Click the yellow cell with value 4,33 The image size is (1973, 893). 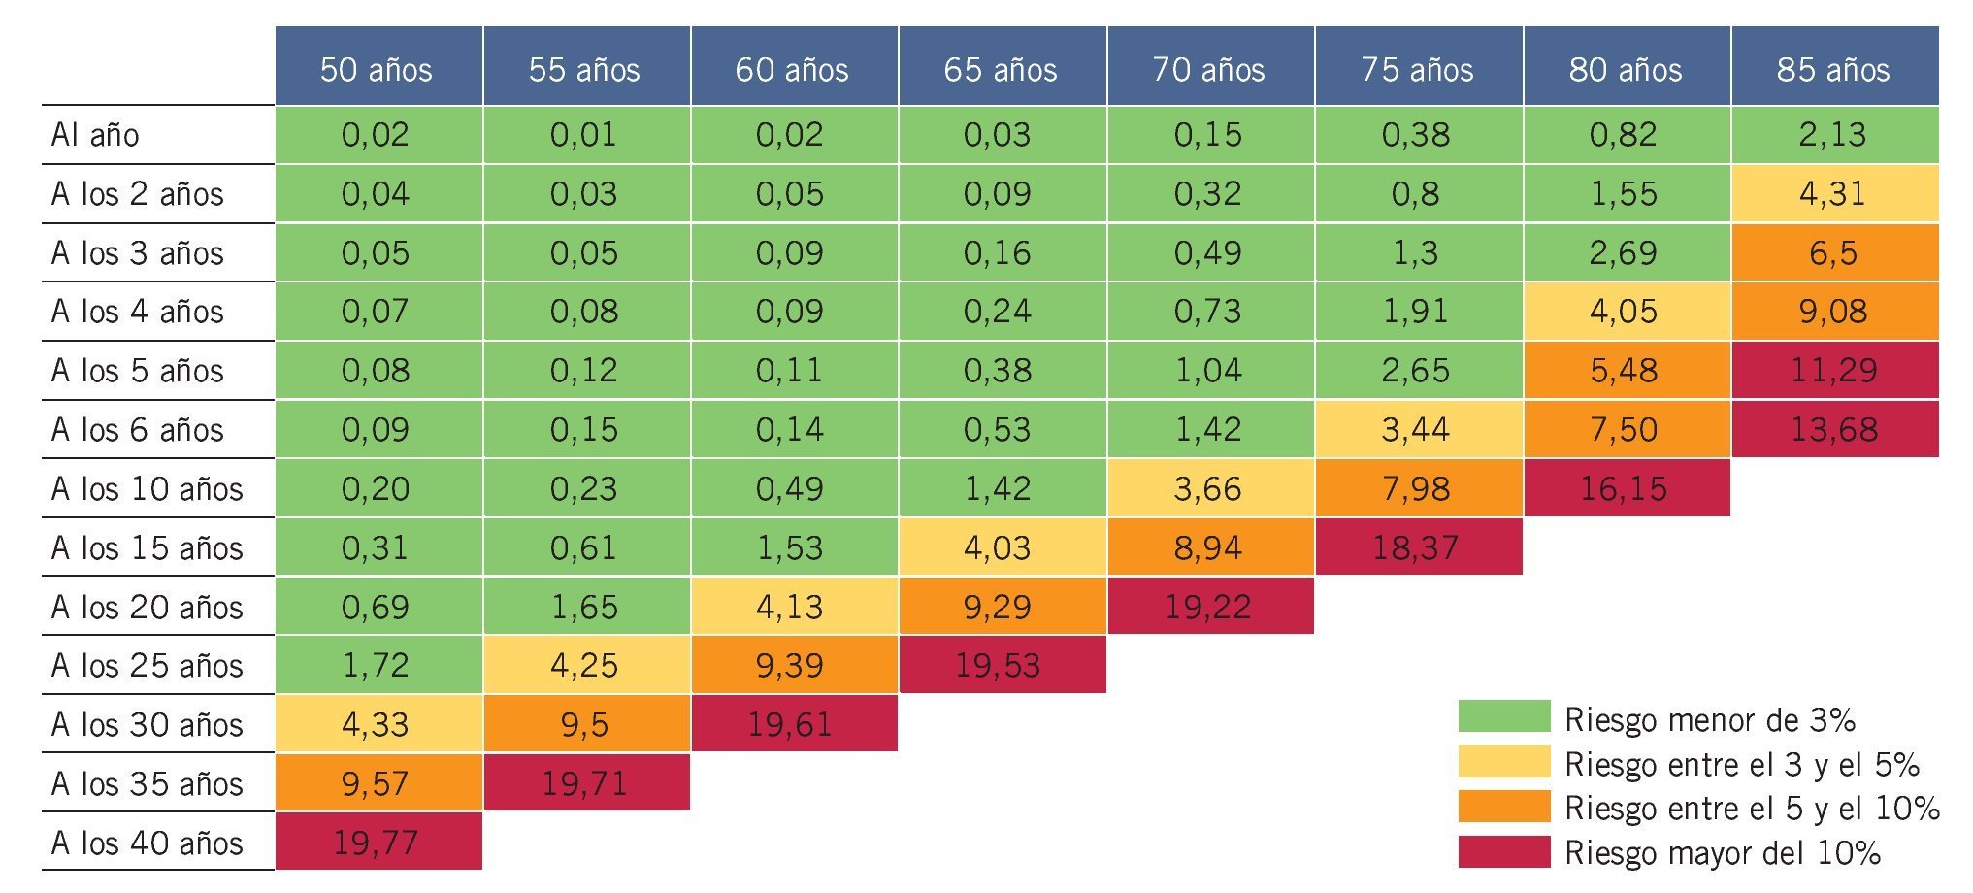click(x=378, y=724)
